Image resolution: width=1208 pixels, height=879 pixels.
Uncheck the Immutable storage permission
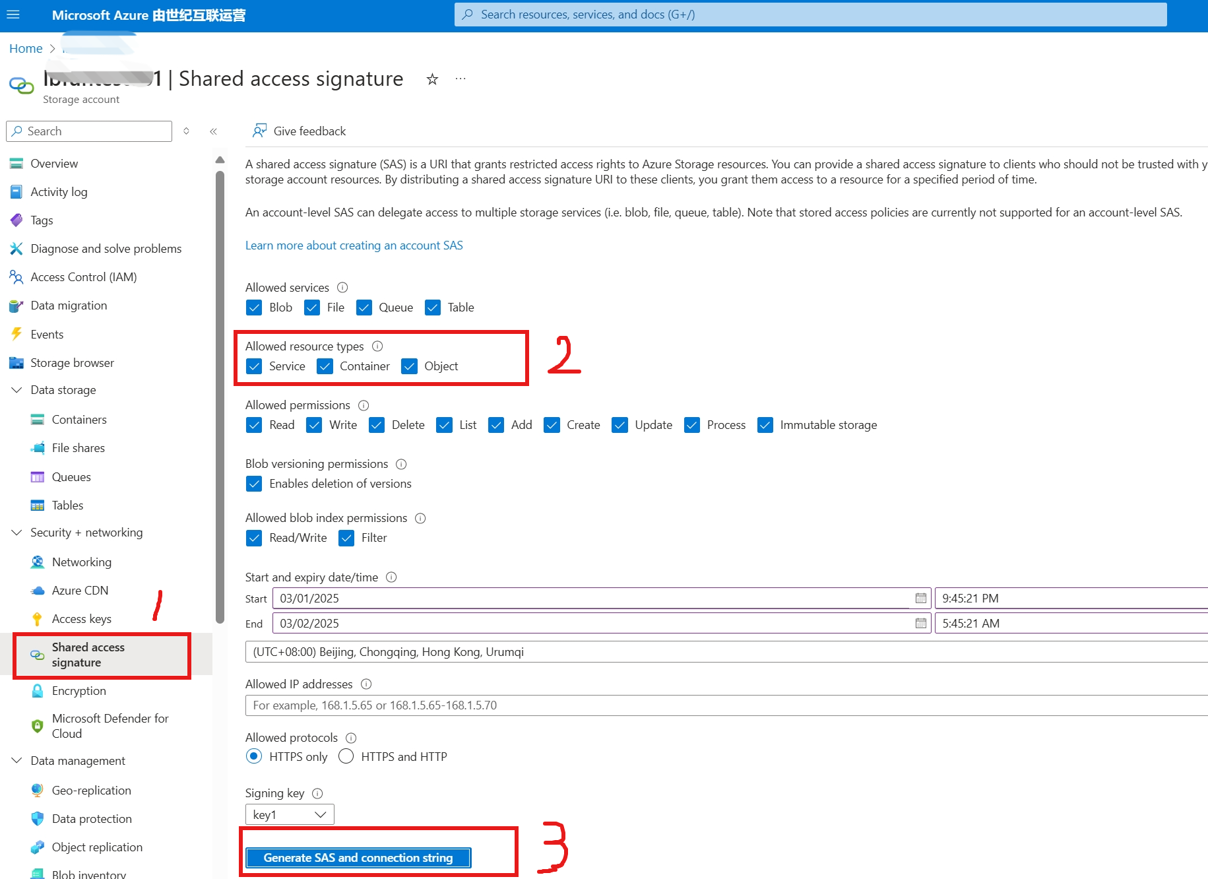(x=765, y=425)
